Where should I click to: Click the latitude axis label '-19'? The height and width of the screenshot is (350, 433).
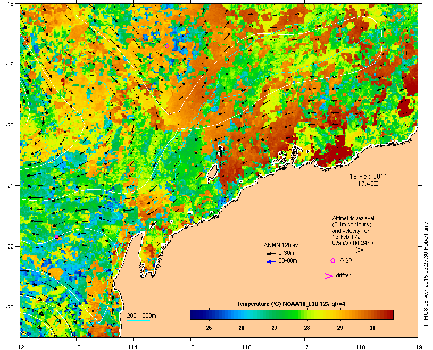pos(9,64)
